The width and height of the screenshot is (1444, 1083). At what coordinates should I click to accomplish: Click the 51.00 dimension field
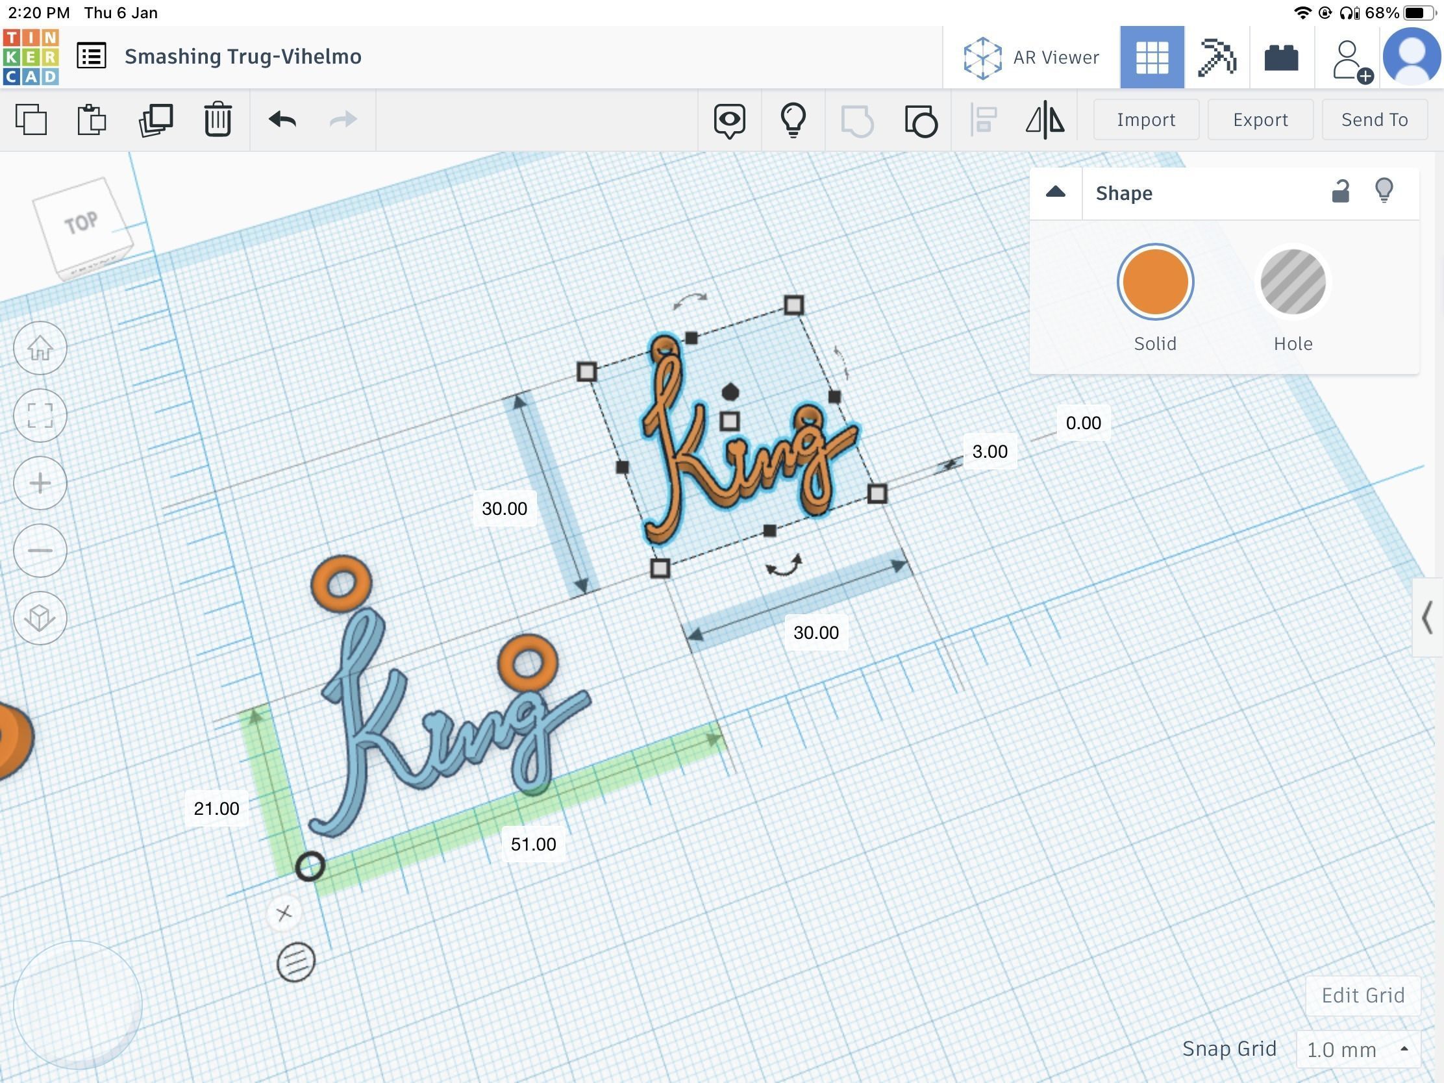pos(532,844)
